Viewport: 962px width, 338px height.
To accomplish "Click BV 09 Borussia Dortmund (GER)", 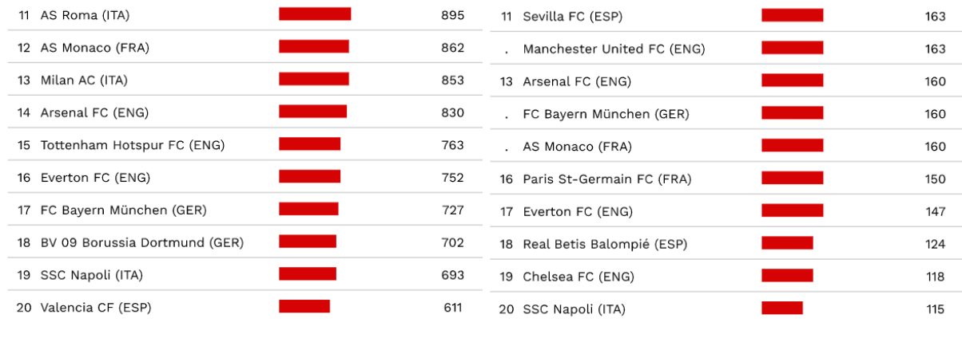I will [x=141, y=242].
